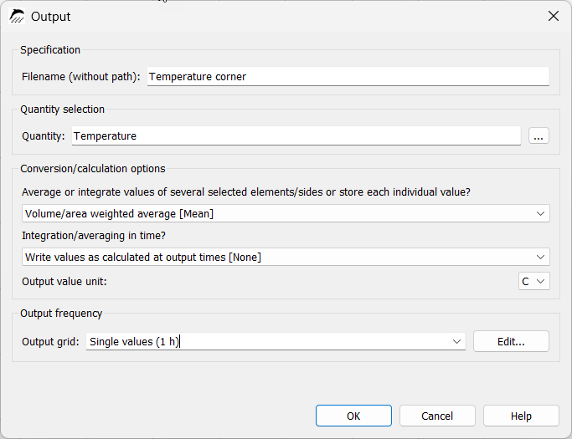Click the 'Specification' group heading
The width and height of the screenshot is (572, 439).
point(50,50)
